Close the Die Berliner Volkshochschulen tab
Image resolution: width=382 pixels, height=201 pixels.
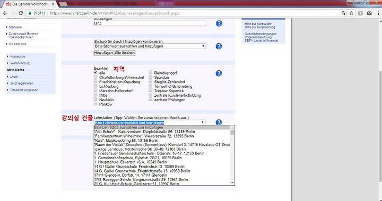point(53,4)
